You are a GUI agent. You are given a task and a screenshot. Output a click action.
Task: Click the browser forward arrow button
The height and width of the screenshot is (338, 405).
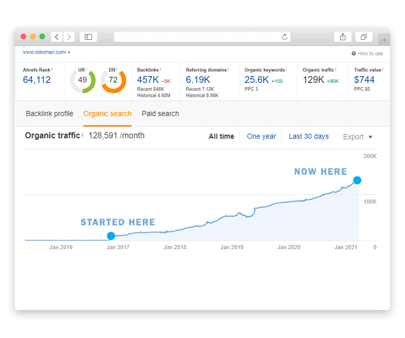tap(69, 37)
